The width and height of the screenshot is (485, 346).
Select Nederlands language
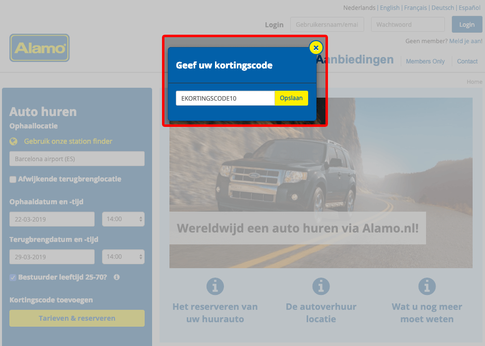pyautogui.click(x=359, y=8)
